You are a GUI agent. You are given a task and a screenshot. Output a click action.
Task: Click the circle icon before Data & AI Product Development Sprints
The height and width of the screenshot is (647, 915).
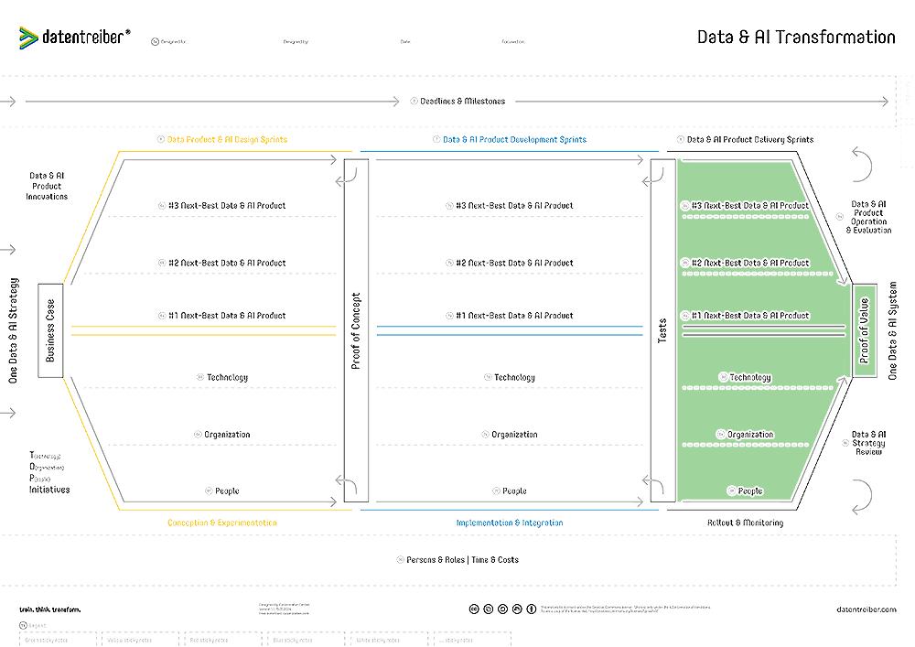pyautogui.click(x=436, y=139)
